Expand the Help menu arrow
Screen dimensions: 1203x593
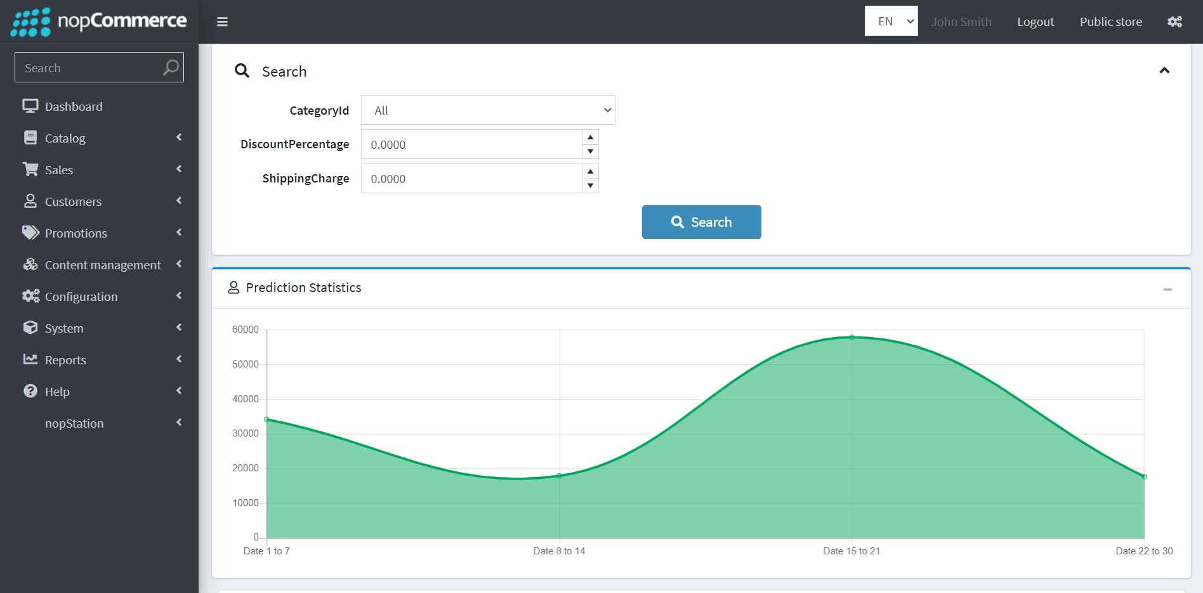tap(179, 391)
